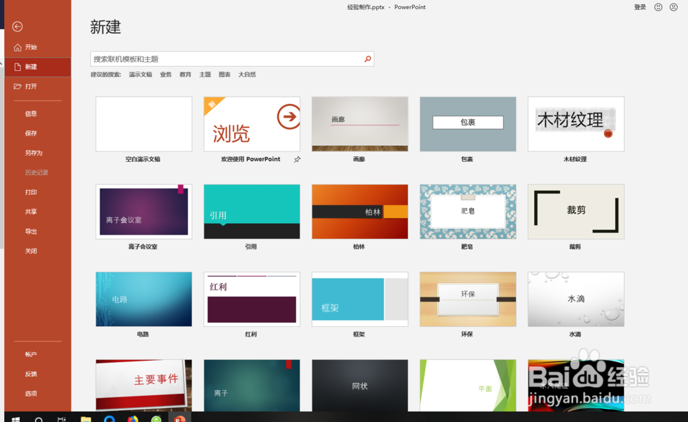Open File Explorer from taskbar

tap(85, 419)
